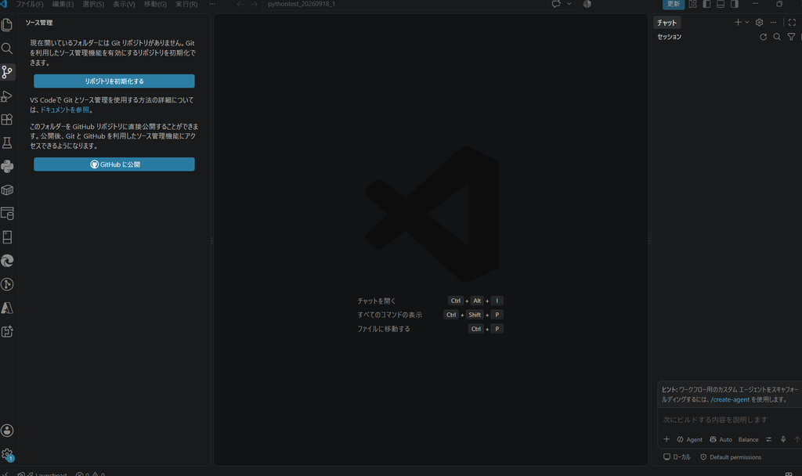Select the Source Control activity bar icon

coord(7,72)
